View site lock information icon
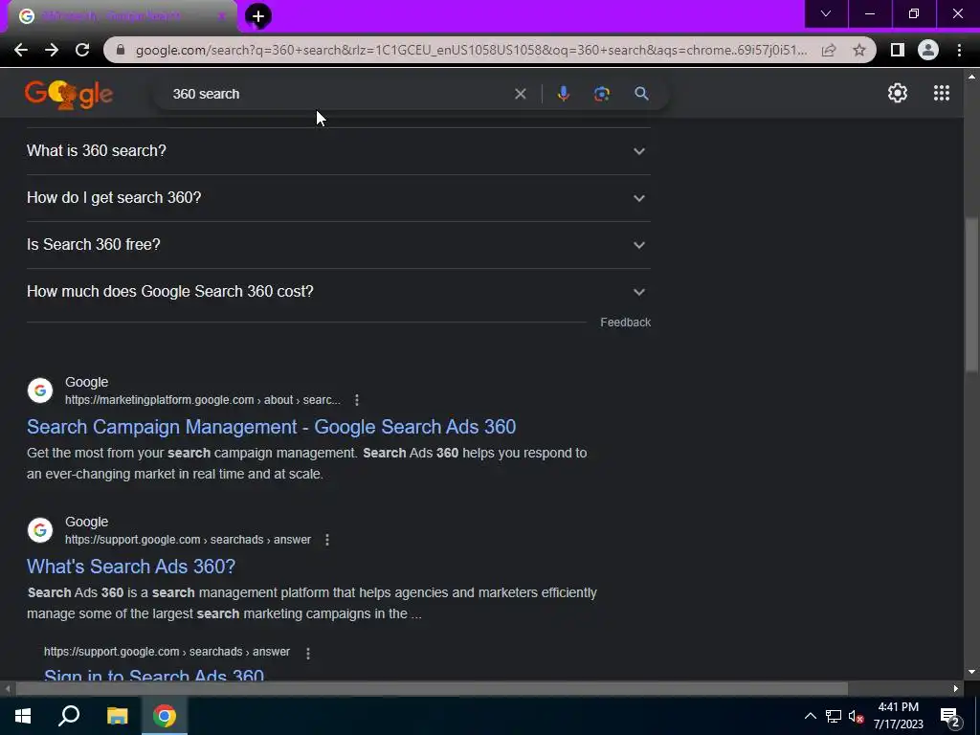This screenshot has height=735, width=980. (121, 50)
